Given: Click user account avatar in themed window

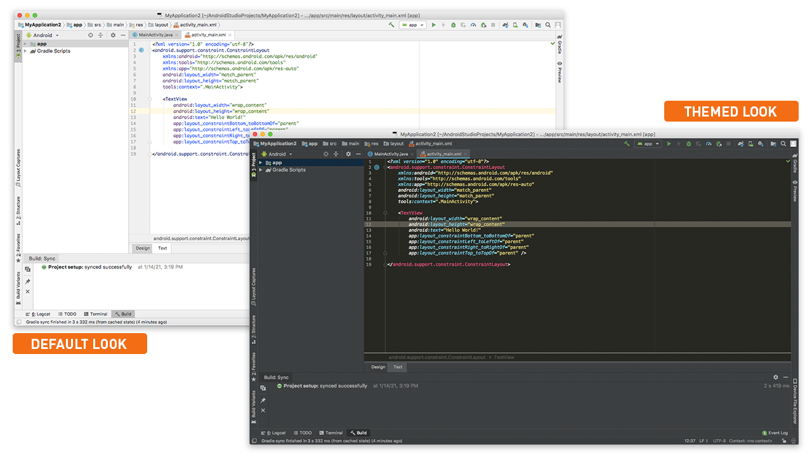Looking at the screenshot, I should (794, 144).
